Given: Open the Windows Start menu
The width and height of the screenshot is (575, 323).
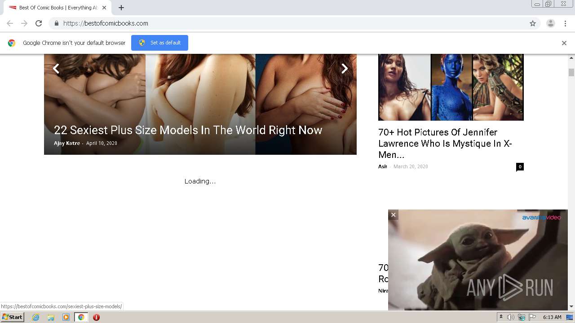Looking at the screenshot, I should click(x=12, y=317).
